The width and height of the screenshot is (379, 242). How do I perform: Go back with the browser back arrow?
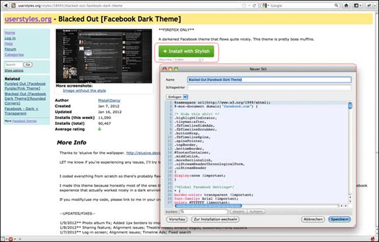point(5,5)
